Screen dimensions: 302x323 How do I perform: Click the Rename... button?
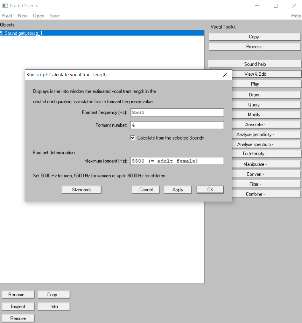[x=18, y=295]
